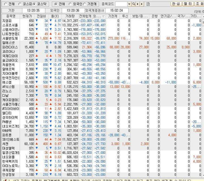Click the 외국계증권사 time label

pos(95,10)
